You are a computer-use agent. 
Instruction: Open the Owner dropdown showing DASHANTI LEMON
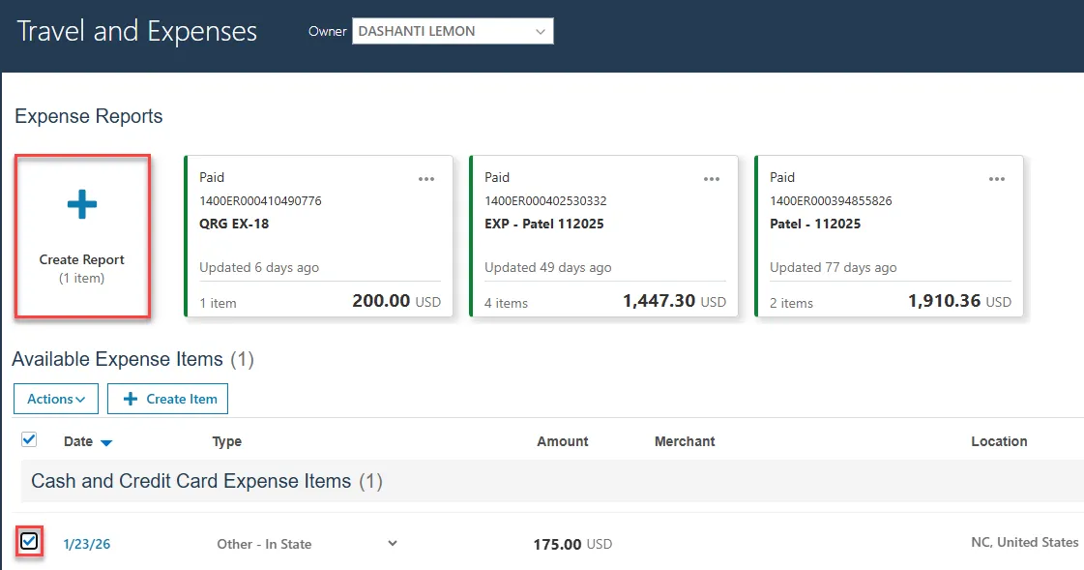[x=453, y=31]
